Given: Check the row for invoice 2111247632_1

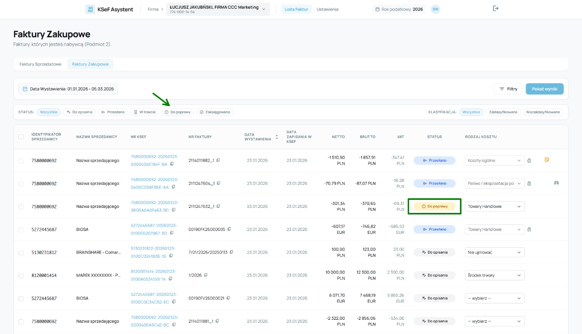Looking at the screenshot, I should pos(21,207).
